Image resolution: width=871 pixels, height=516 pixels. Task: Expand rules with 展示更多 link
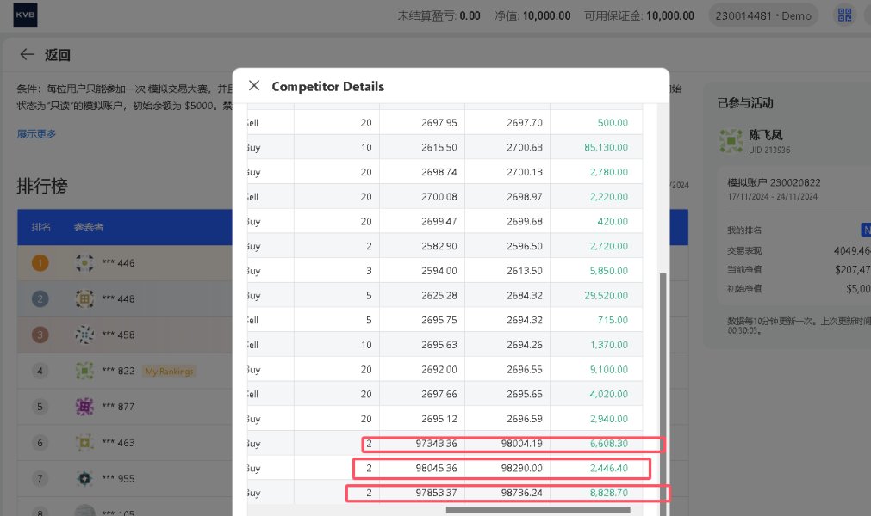[36, 134]
